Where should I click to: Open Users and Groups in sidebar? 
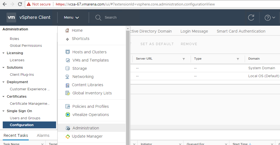coord(25,118)
